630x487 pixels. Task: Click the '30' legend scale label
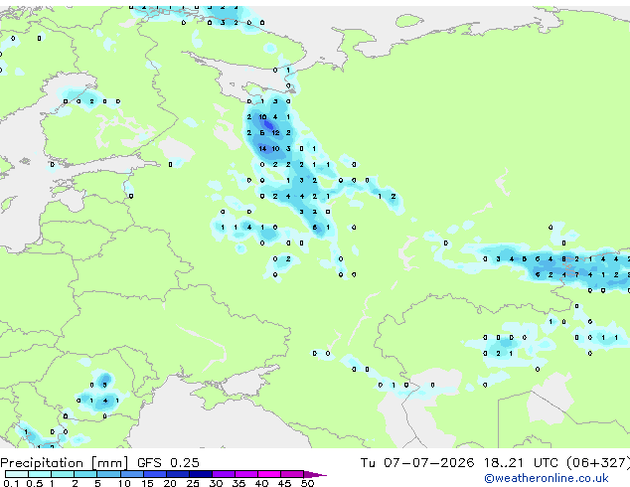pyautogui.click(x=217, y=483)
